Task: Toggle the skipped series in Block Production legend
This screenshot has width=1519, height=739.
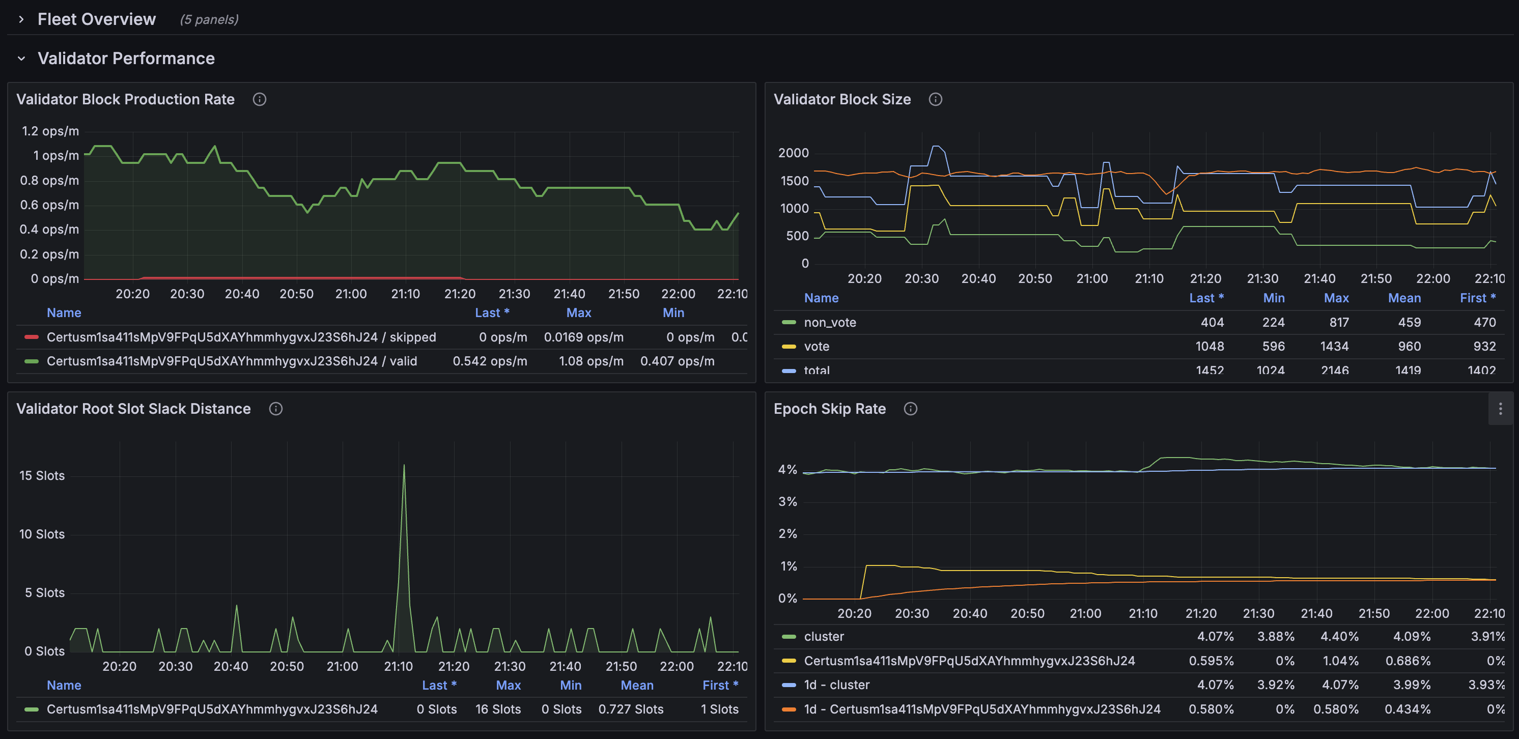Action: pyautogui.click(x=241, y=337)
